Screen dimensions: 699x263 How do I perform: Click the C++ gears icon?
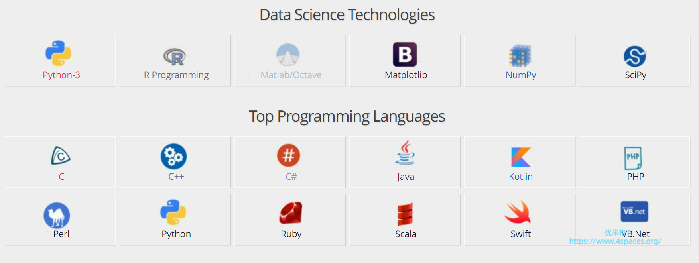tap(173, 156)
